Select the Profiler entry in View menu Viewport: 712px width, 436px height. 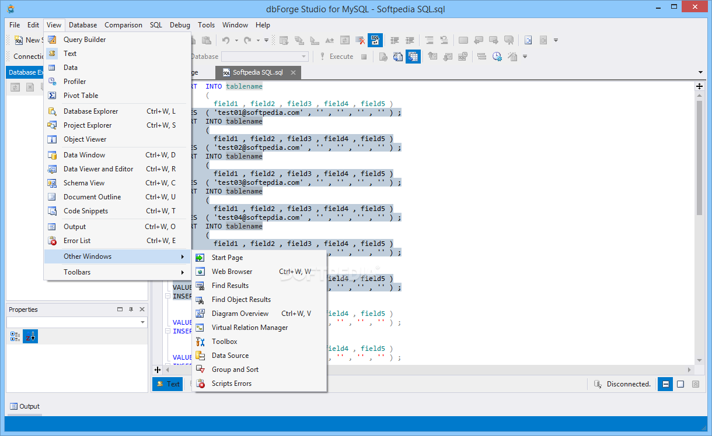coord(118,82)
